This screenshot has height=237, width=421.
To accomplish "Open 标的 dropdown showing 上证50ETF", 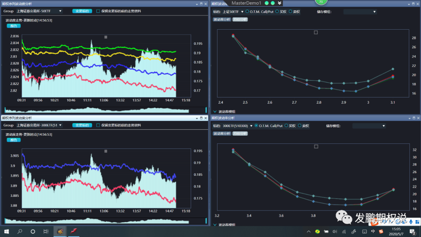I will 233,12.
